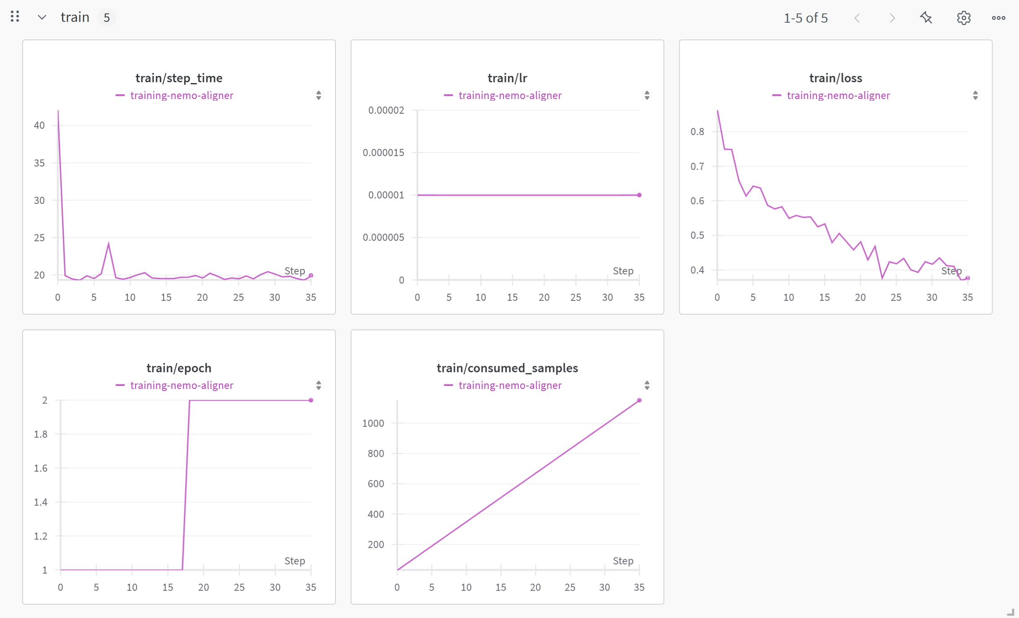Open the training-nemo-aligner run from train/lr legend
The image size is (1019, 618).
pos(510,95)
